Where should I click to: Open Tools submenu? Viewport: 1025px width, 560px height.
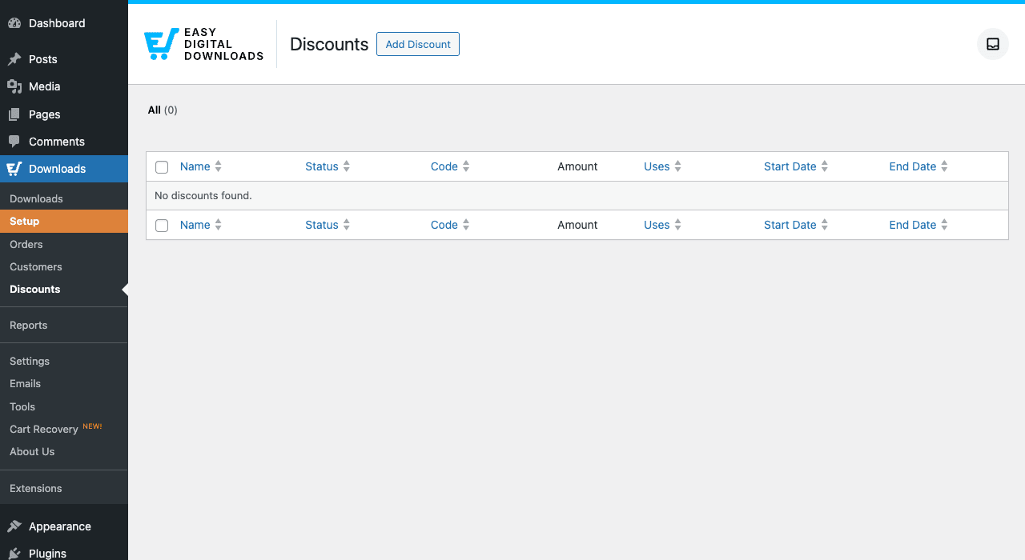pyautogui.click(x=64, y=406)
